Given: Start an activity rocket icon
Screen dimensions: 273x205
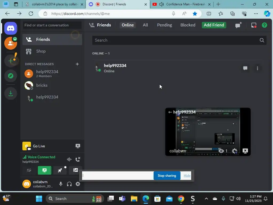Looking at the screenshot, I should click(60, 170).
